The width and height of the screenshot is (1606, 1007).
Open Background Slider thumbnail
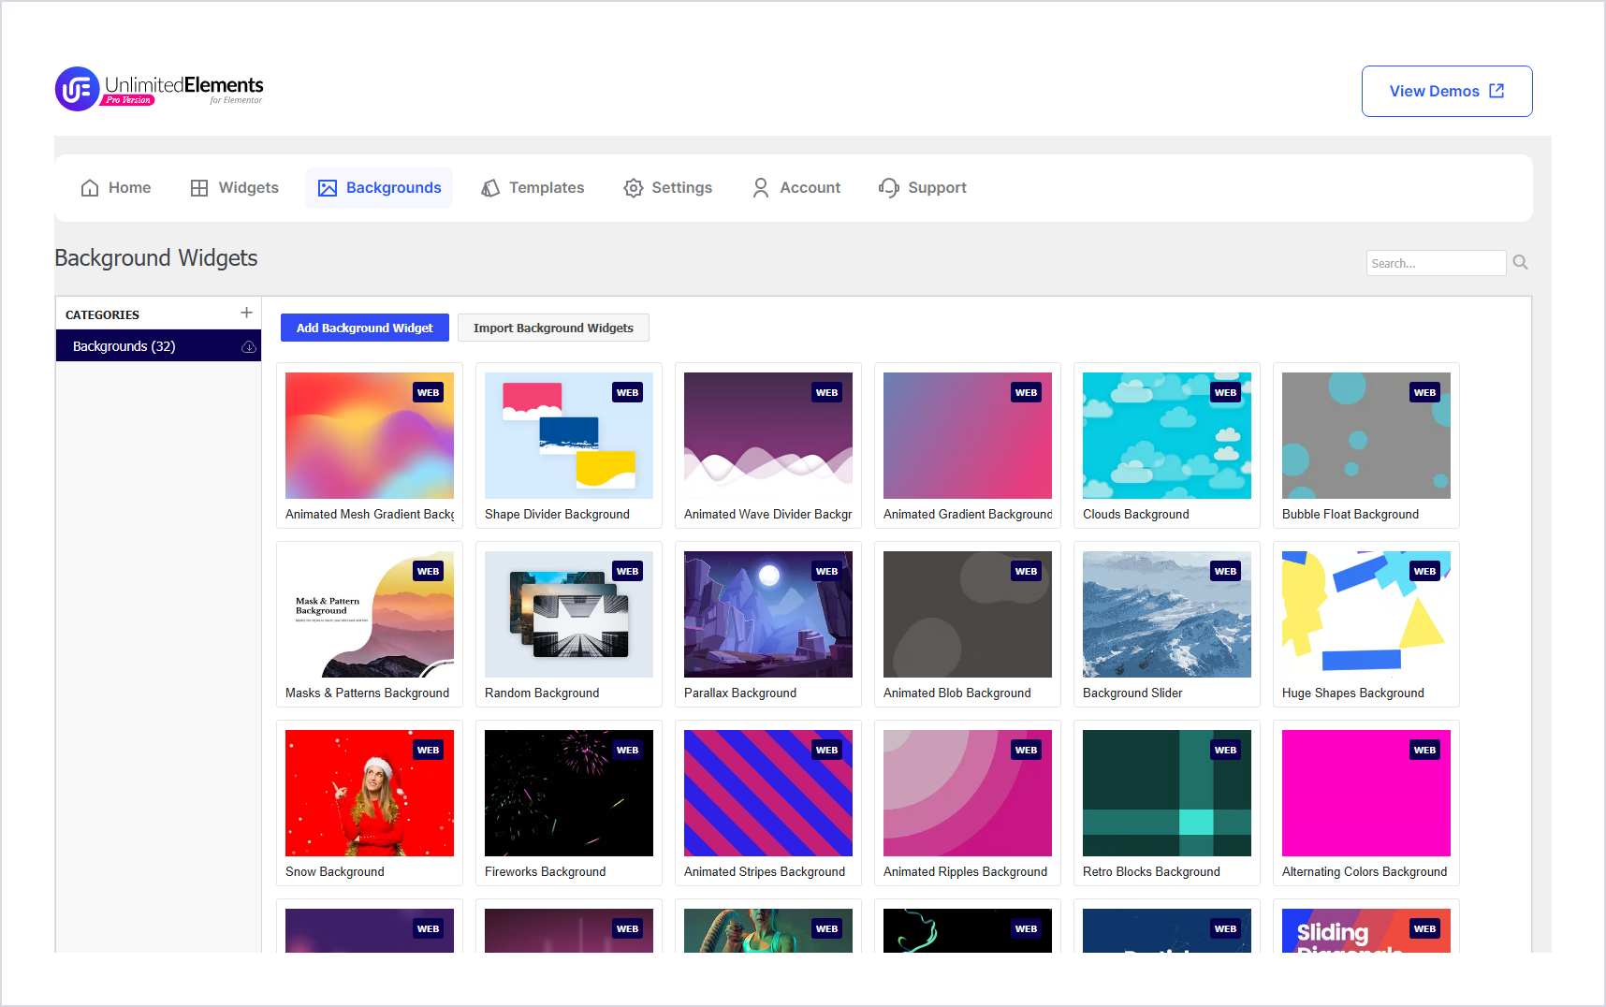click(1167, 615)
